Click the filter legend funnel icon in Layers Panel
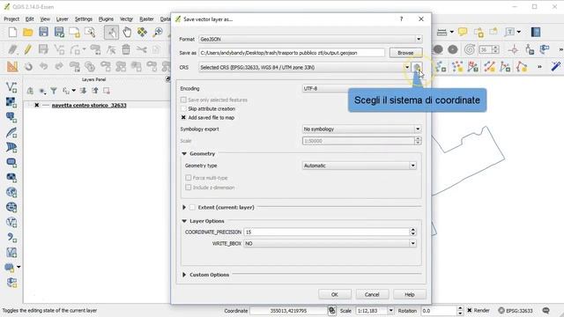Image resolution: width=564 pixels, height=317 pixels. (x=54, y=91)
